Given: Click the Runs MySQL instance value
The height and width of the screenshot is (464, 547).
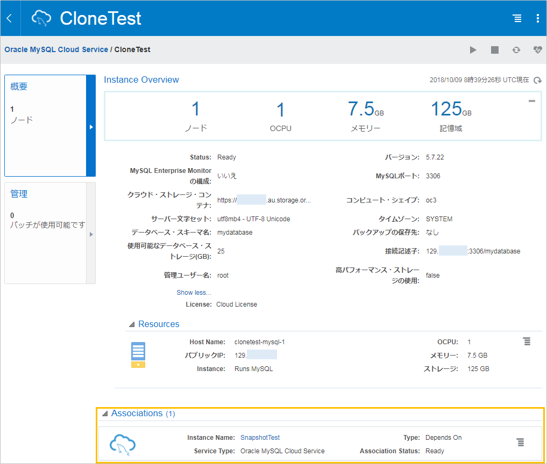Looking at the screenshot, I should 254,369.
